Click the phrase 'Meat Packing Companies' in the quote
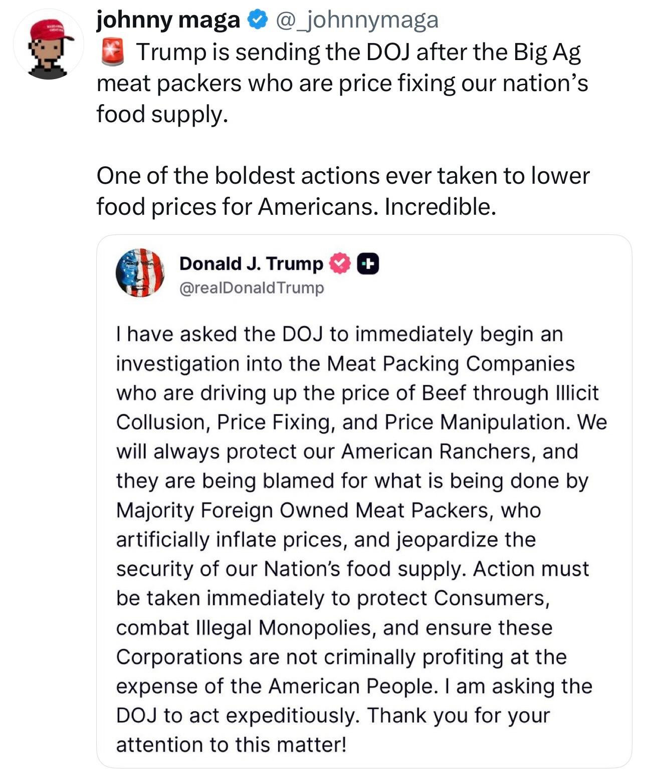 pyautogui.click(x=451, y=363)
